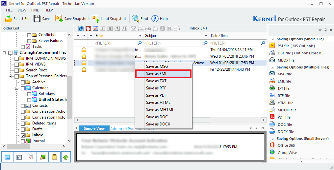Check the Deleted Items folder checkbox
The image size is (334, 170).
[23, 123]
